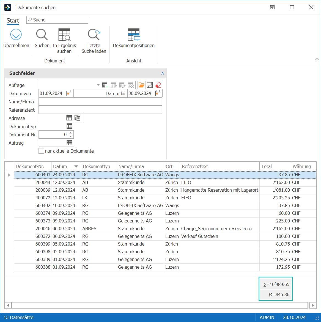Click the Datum column sort arrow
Viewport: 321px width, 322px height.
pos(76,166)
